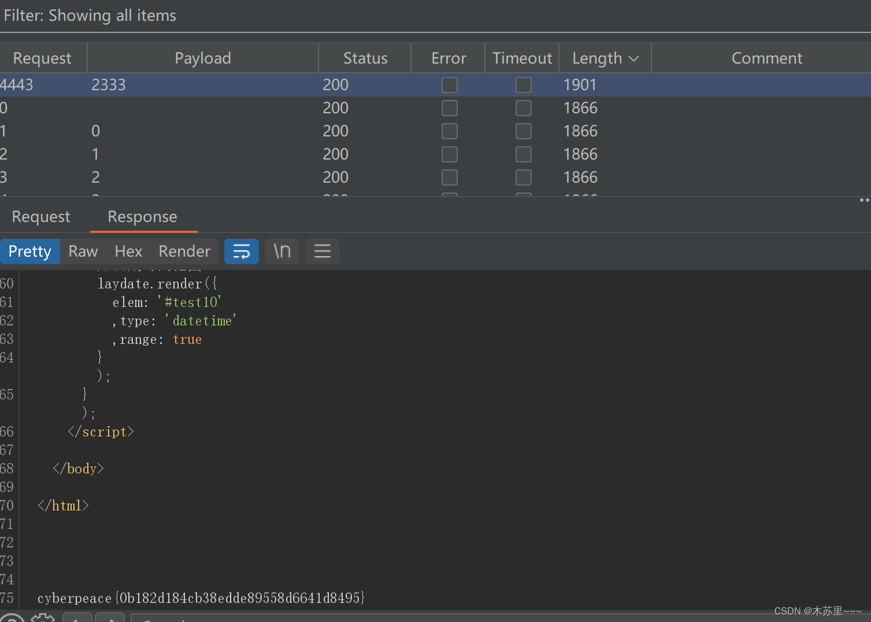The image size is (871, 622).
Task: Tick the Timeout checkbox for request 0
Action: pyautogui.click(x=523, y=108)
